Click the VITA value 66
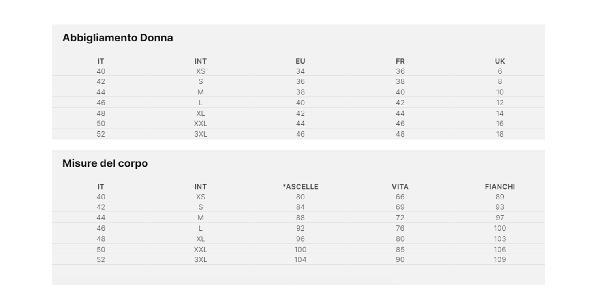 click(400, 197)
